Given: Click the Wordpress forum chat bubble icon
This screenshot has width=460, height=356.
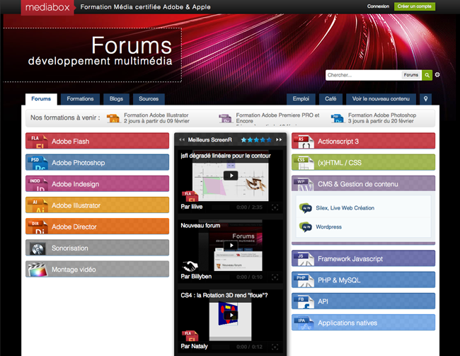Looking at the screenshot, I should tap(306, 227).
